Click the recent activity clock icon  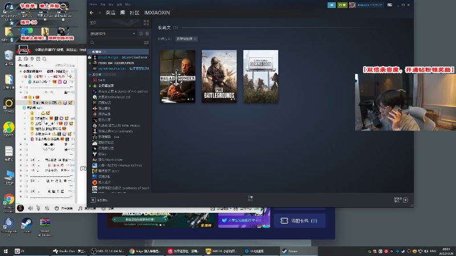[x=141, y=34]
